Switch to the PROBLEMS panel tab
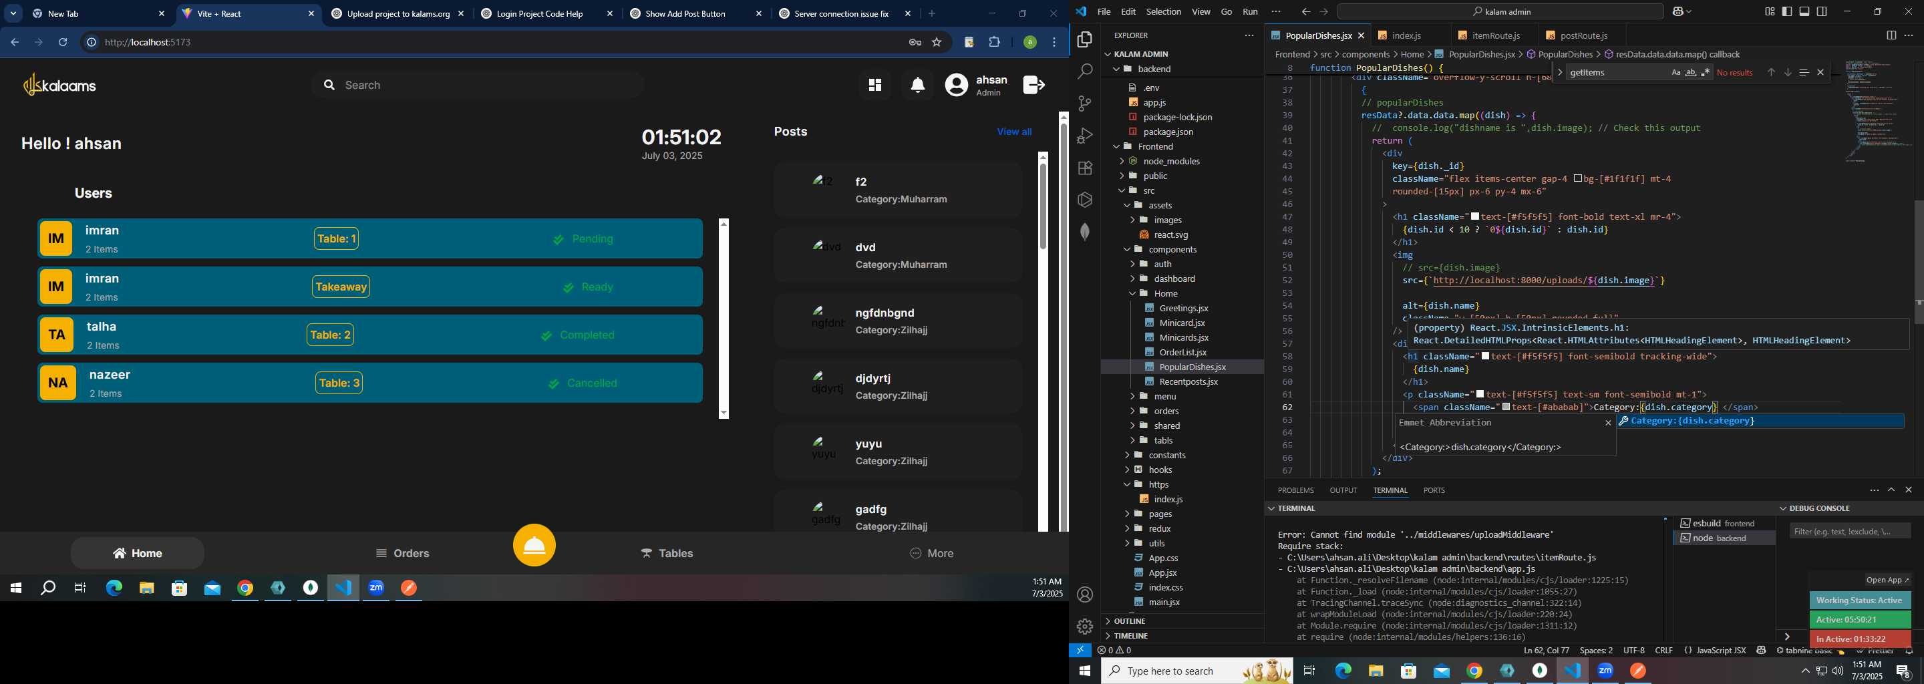The image size is (1924, 684). click(1295, 490)
